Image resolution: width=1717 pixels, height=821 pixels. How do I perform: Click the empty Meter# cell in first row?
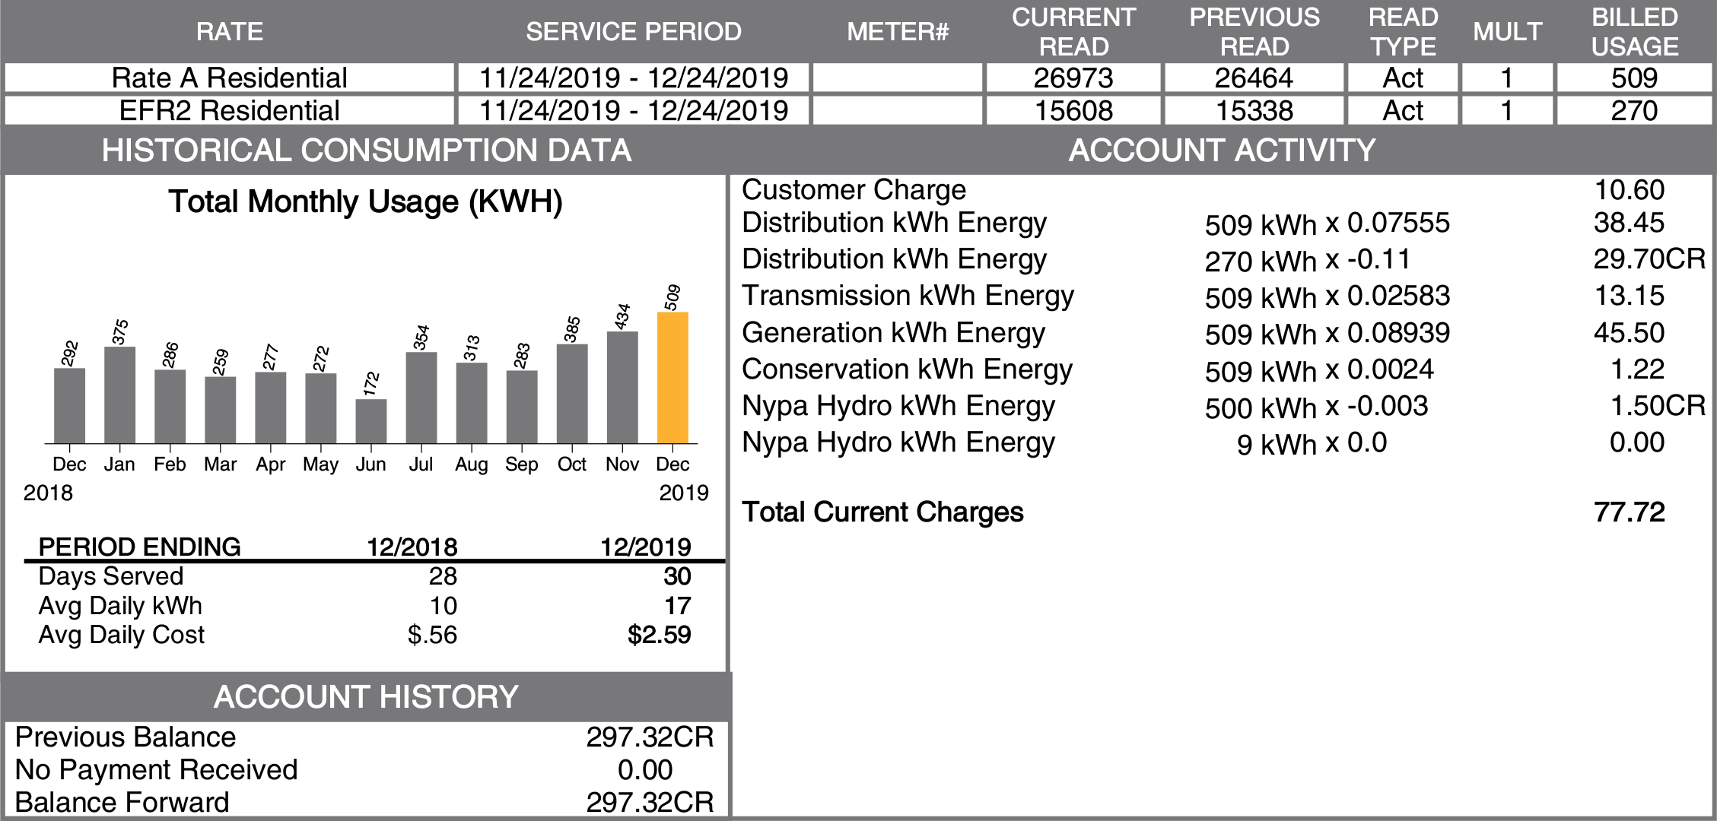pos(898,78)
